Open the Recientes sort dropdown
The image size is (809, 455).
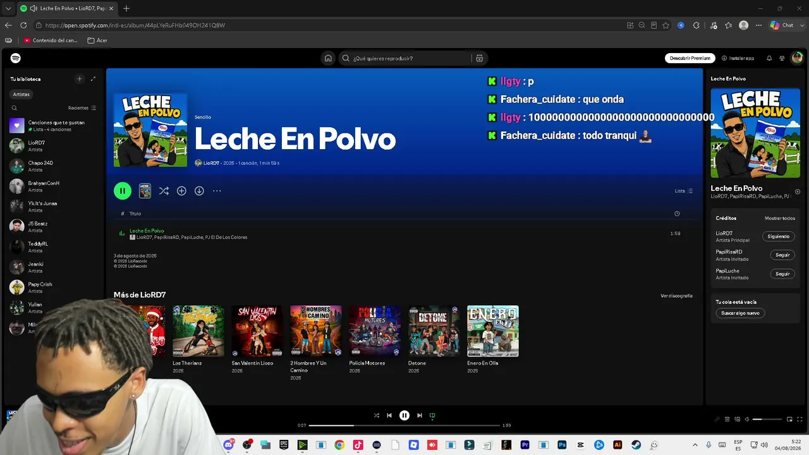82,108
